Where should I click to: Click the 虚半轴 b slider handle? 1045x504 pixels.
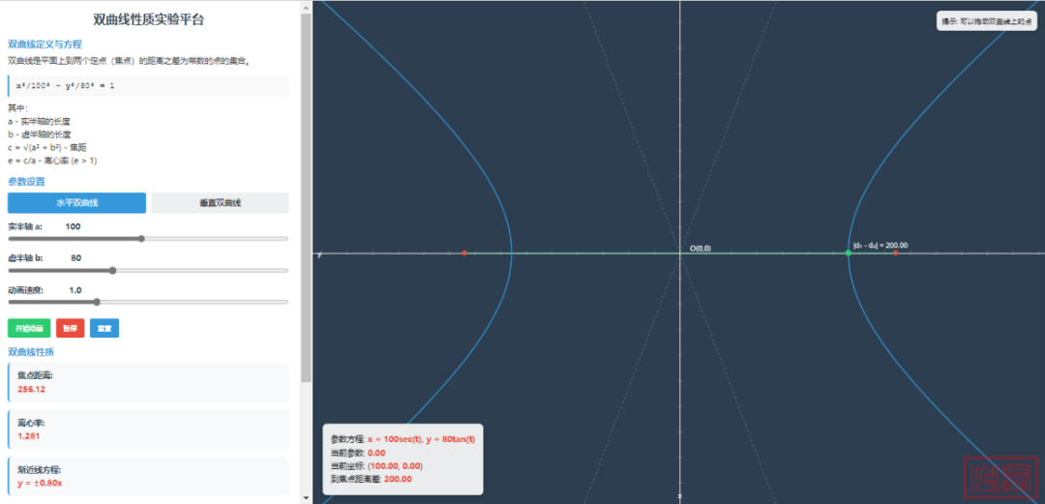point(113,270)
